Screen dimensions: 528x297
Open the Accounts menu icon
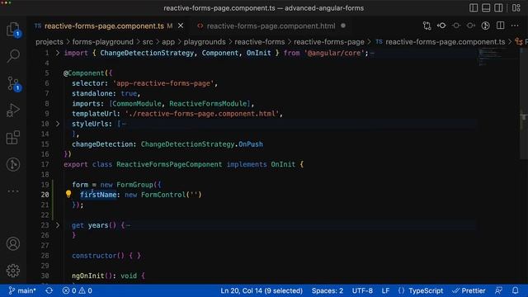coord(13,243)
